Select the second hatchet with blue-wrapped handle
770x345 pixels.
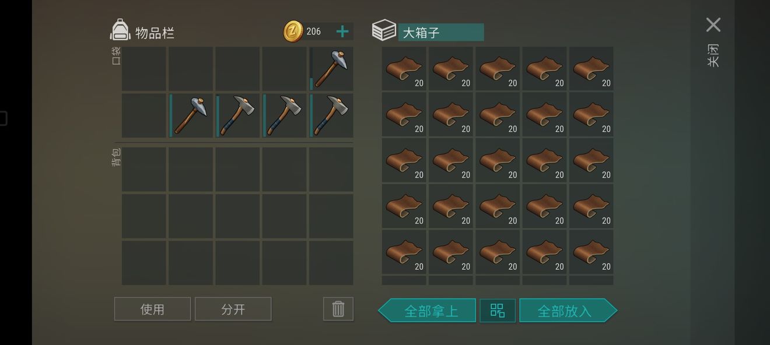pos(285,115)
